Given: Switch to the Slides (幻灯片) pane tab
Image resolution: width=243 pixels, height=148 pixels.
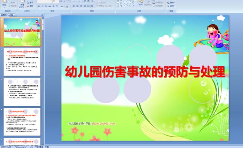Looking at the screenshot, I should click(4, 15).
